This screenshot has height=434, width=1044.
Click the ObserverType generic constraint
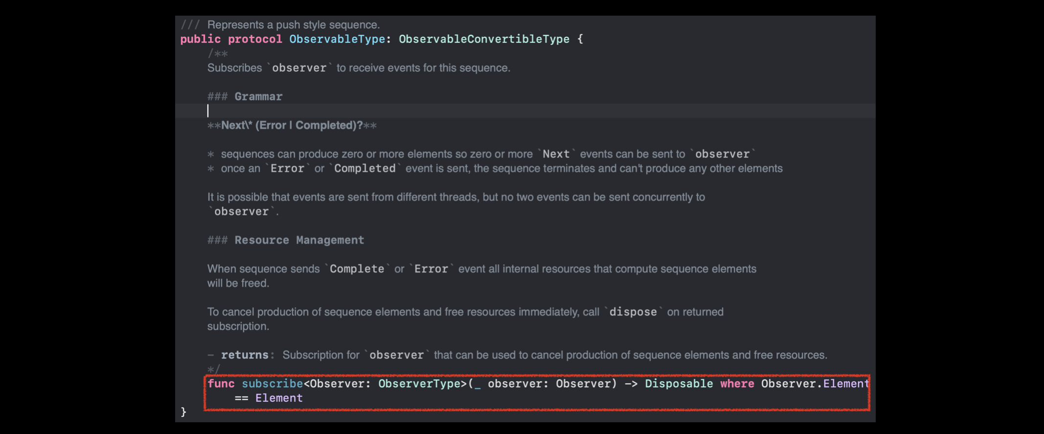pyautogui.click(x=419, y=384)
